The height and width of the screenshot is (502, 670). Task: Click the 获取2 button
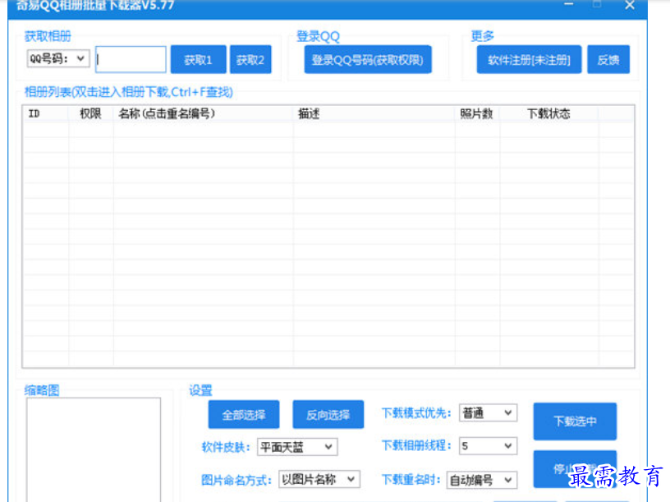click(250, 59)
